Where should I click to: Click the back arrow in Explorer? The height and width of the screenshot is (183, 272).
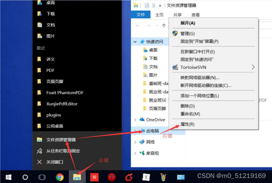tap(138, 26)
